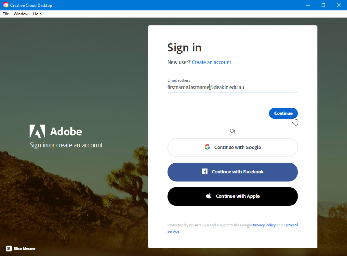347x256 pixels.
Task: Click the Adobe logo on the left
Action: tap(56, 131)
